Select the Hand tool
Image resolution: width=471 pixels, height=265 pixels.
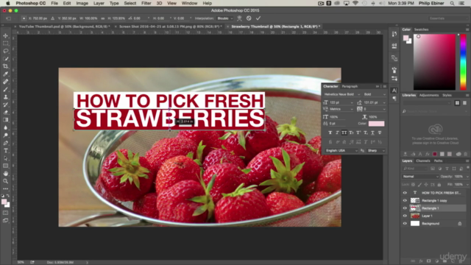(x=5, y=174)
